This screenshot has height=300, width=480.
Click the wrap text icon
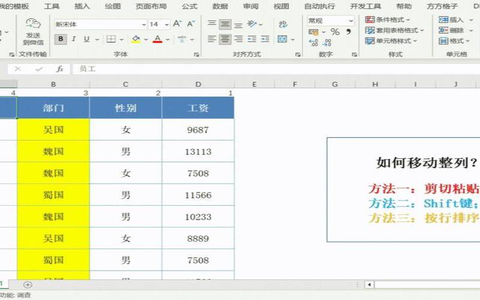click(283, 24)
